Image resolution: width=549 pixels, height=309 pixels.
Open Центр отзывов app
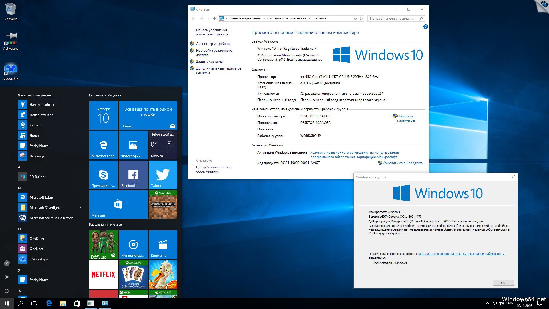50,115
